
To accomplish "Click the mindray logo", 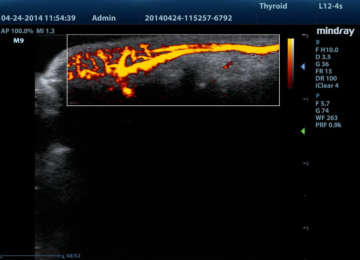I will point(335,31).
